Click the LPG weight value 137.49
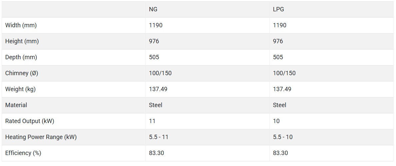 click(282, 89)
